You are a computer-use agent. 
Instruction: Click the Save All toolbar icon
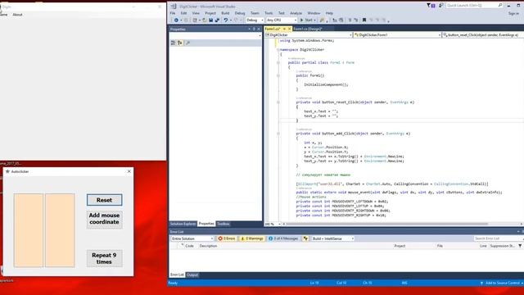point(217,20)
